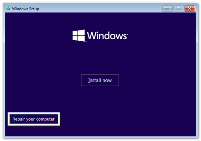The image size is (201, 141).
Task: Click the word "Install" in the center button
Action: 95,81
